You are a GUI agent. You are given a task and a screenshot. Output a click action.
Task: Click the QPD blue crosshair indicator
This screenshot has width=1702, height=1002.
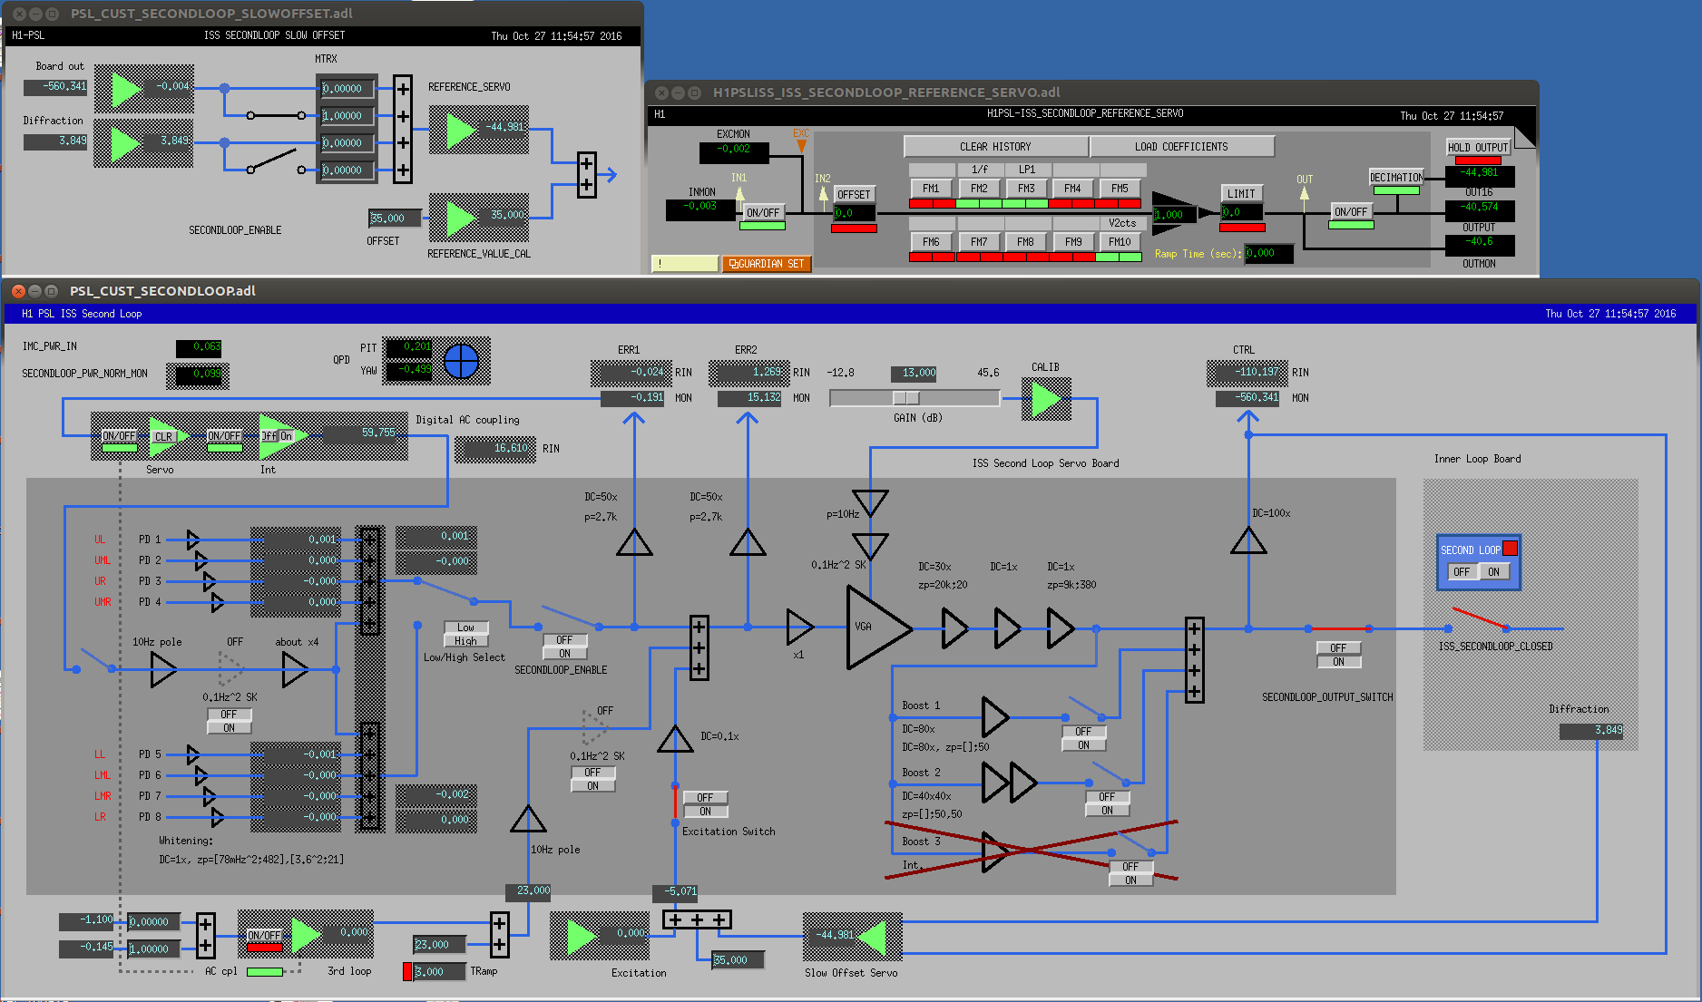point(461,361)
